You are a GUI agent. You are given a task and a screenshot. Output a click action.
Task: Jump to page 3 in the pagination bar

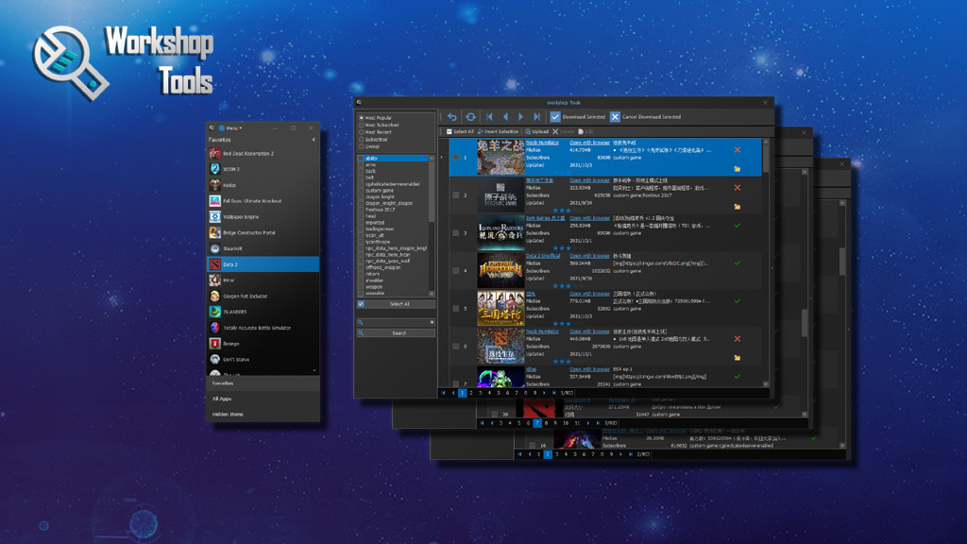coord(481,393)
